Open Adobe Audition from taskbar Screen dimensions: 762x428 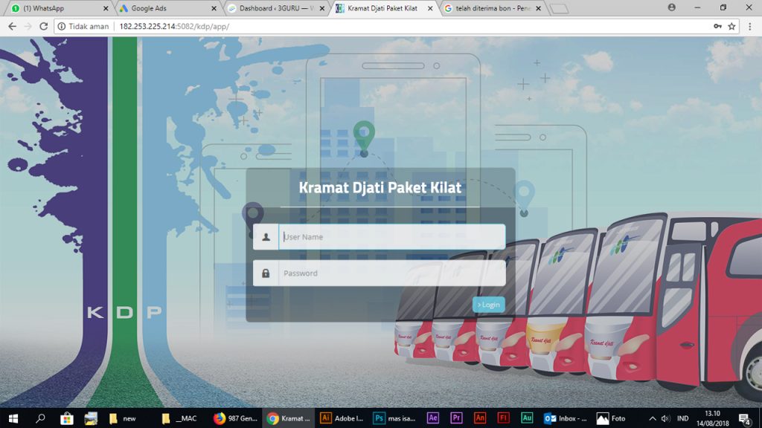click(527, 418)
